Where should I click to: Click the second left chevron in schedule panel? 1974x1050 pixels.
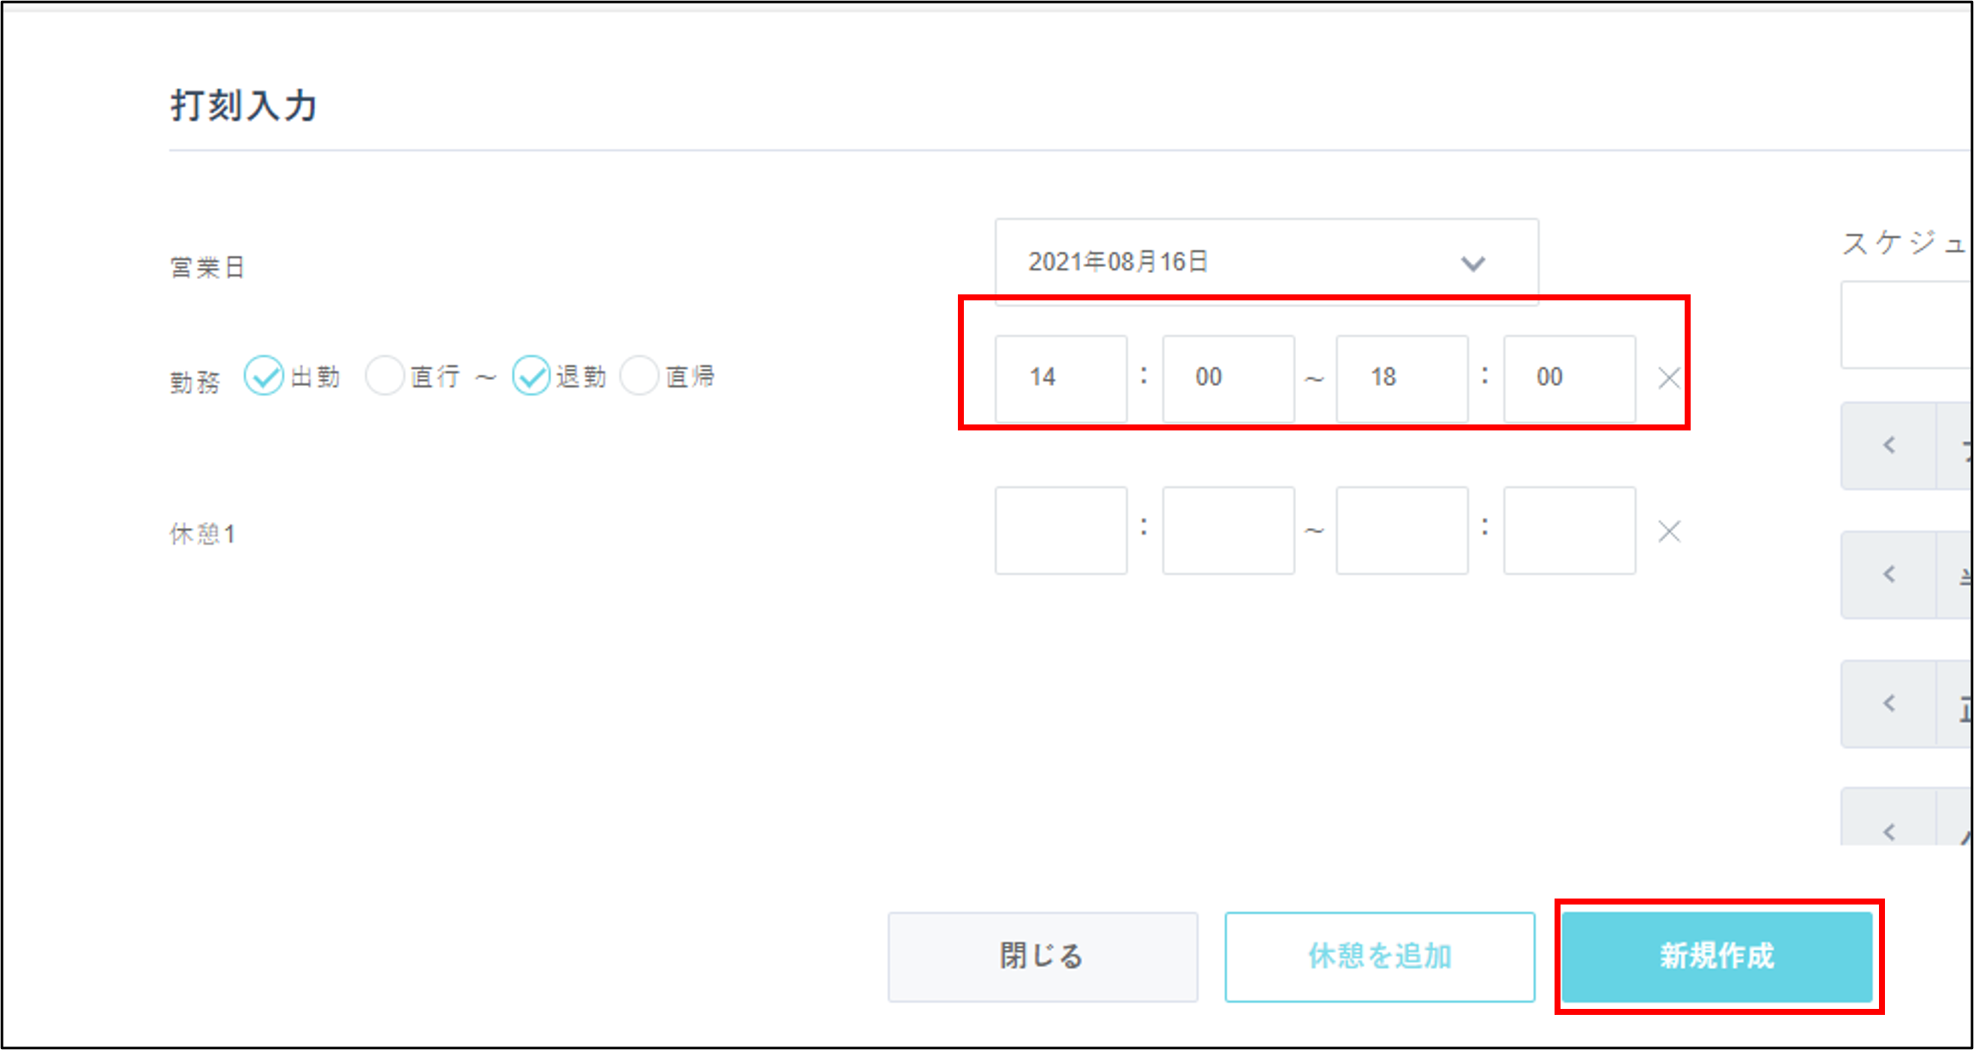point(1889,574)
